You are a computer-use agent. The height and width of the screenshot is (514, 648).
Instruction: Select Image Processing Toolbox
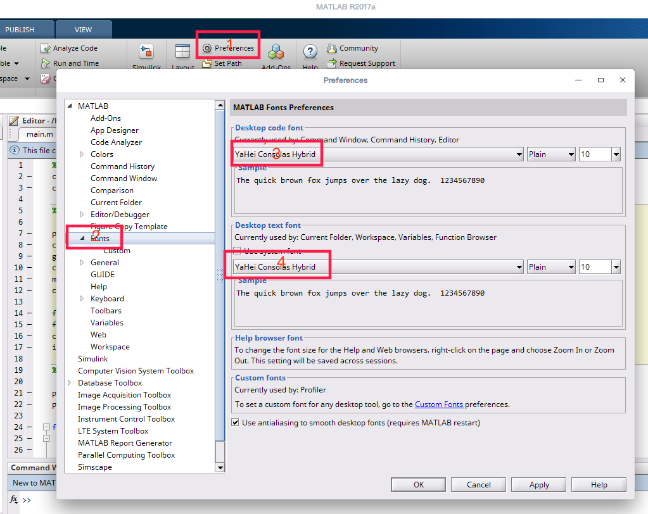(124, 406)
